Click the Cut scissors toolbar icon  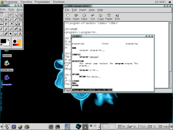[92, 17]
